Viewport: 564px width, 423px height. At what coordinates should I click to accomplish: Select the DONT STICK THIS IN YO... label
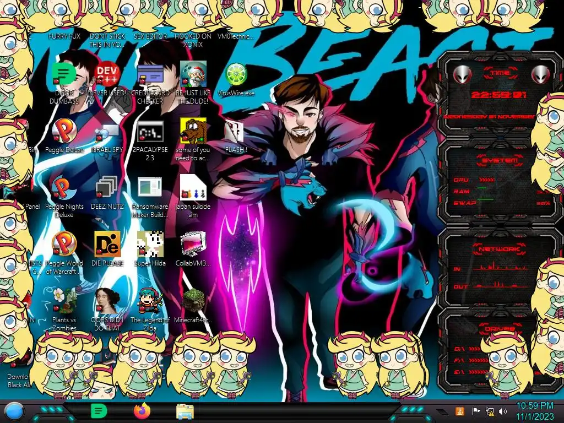point(107,40)
